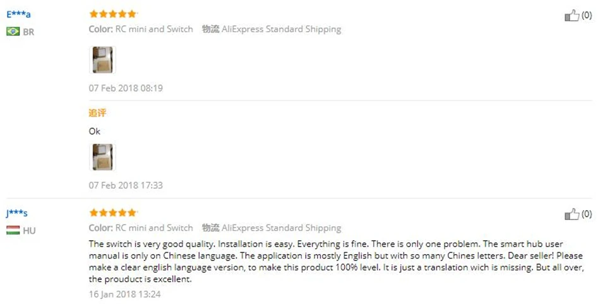Click five-star rating on E***a's review
Image resolution: width=600 pixels, height=304 pixels.
[113, 14]
